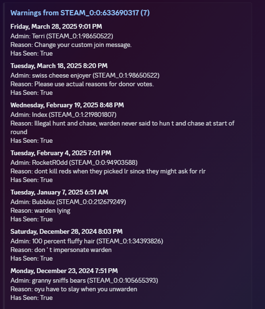
Task: Select the Friday, March 28, 2025 warning date
Action: tap(56, 26)
